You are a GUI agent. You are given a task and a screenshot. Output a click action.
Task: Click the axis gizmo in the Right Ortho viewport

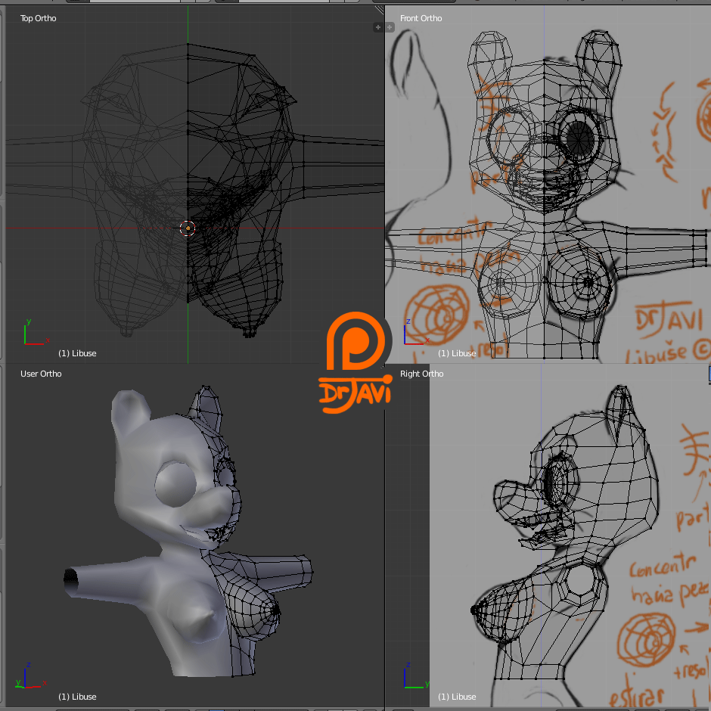pyautogui.click(x=415, y=675)
